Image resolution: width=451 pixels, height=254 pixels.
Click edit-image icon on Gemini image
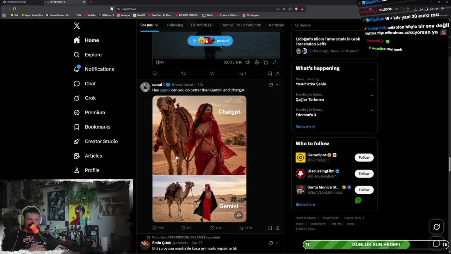pyautogui.click(x=239, y=215)
